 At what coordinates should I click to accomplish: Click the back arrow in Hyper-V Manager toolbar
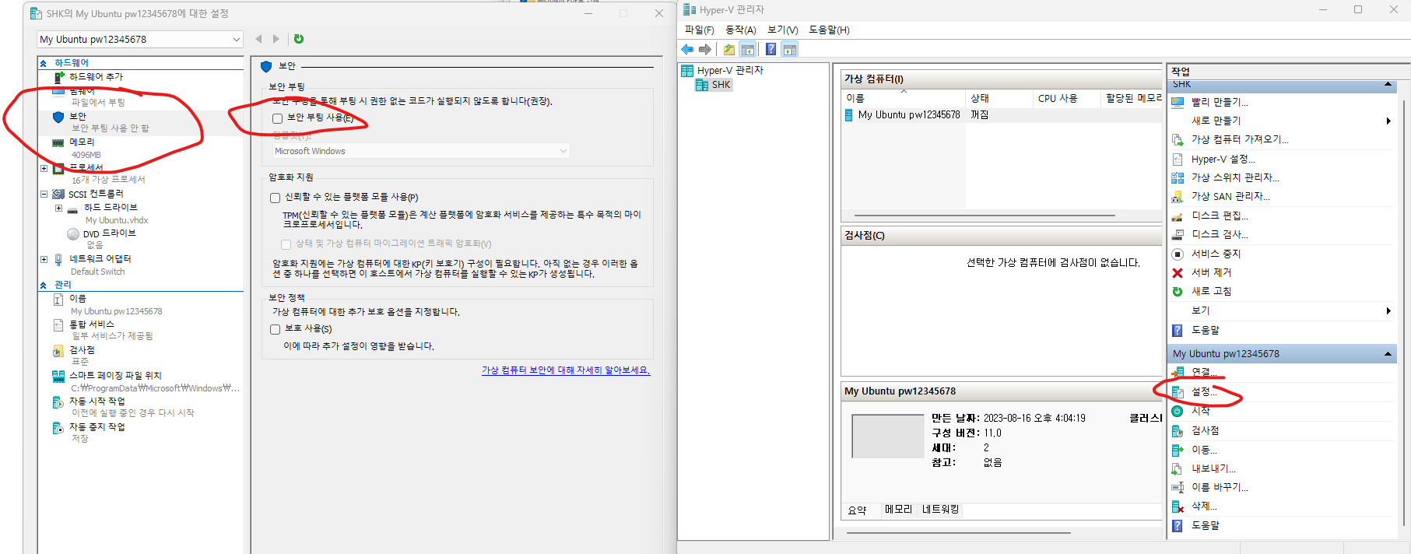tap(687, 49)
